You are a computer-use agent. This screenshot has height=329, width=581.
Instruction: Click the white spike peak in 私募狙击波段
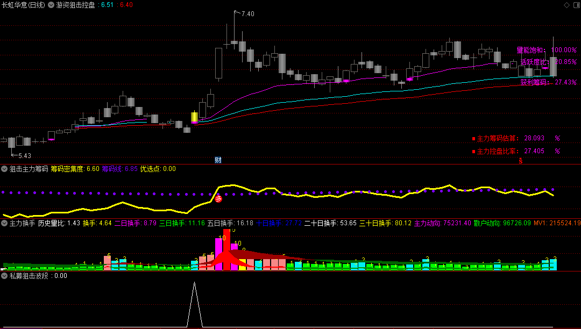click(x=194, y=283)
